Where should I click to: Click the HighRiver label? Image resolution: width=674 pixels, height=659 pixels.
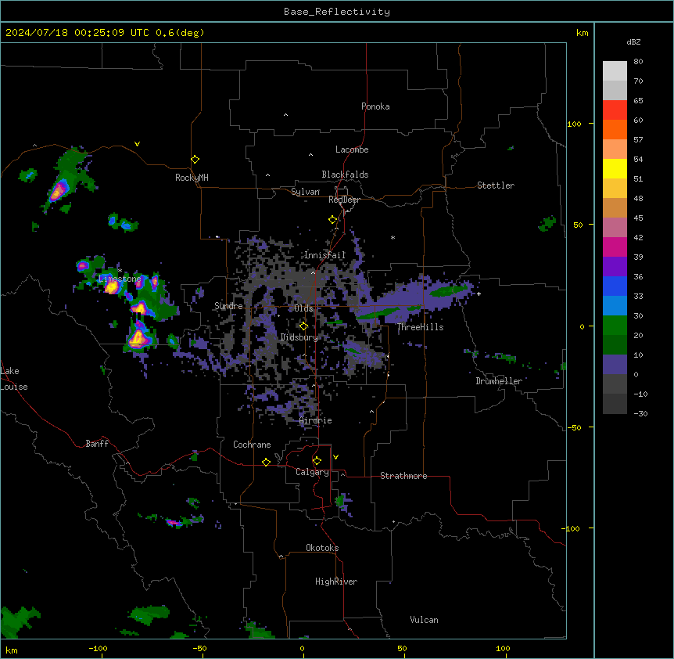pyautogui.click(x=336, y=582)
